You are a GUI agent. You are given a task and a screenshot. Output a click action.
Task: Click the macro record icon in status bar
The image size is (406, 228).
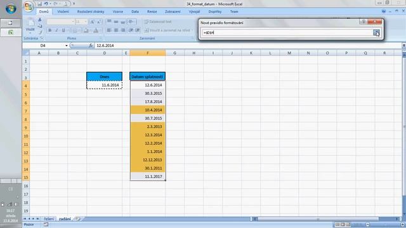pyautogui.click(x=46, y=224)
